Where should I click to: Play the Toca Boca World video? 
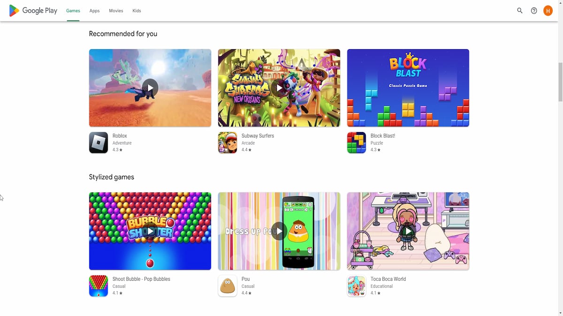pyautogui.click(x=408, y=231)
